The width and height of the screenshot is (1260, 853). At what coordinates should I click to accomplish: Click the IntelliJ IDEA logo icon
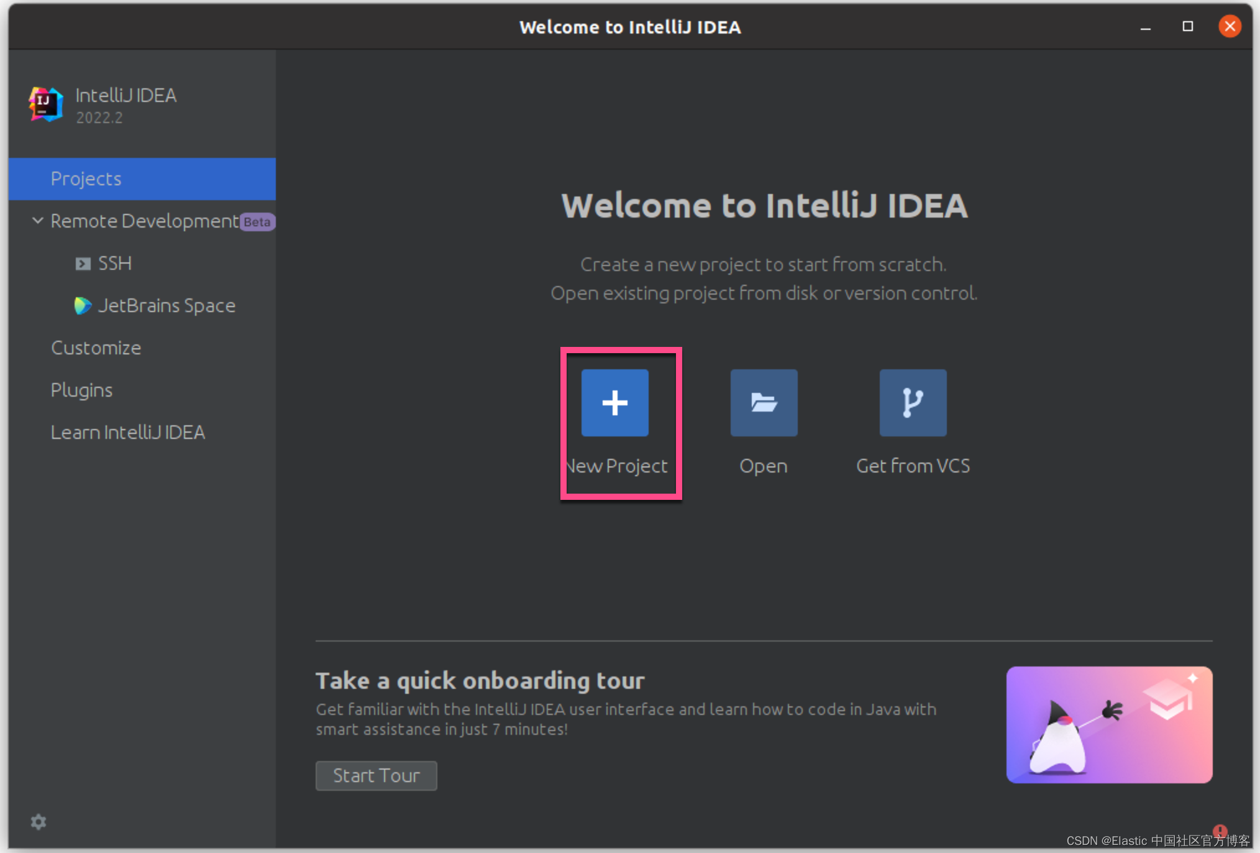pyautogui.click(x=45, y=104)
